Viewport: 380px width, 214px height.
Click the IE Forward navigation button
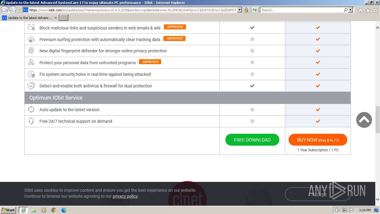(x=13, y=10)
